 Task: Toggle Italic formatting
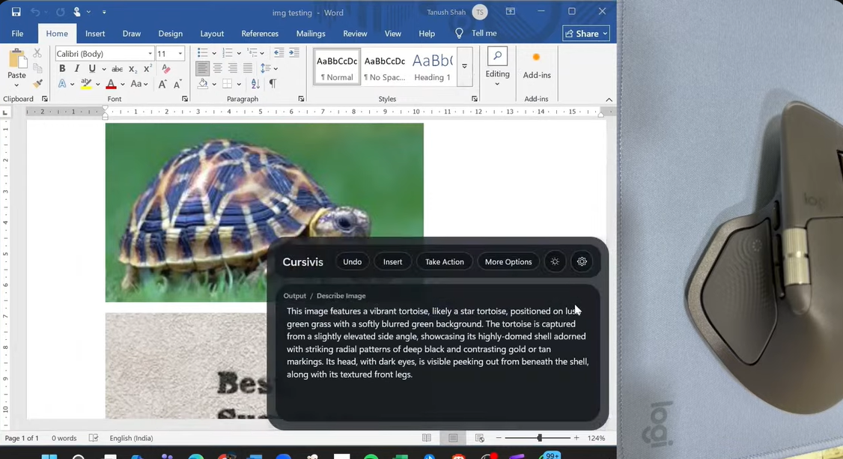click(77, 69)
